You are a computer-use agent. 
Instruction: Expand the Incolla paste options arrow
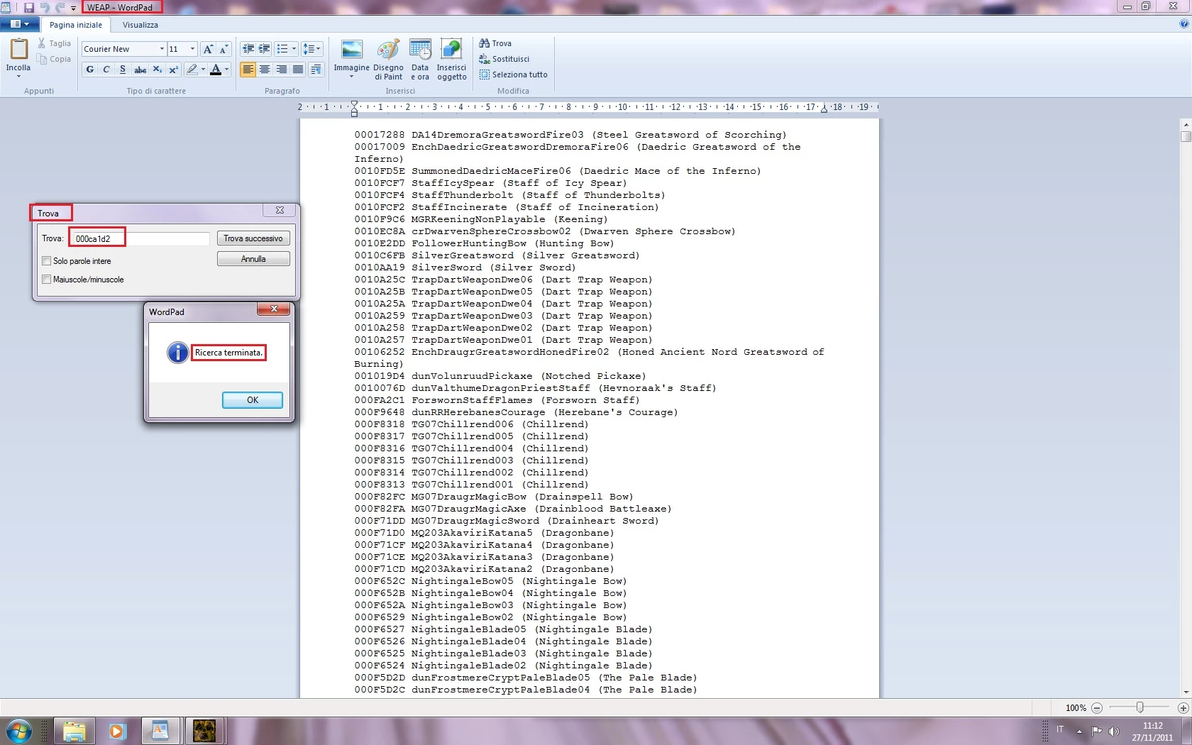(x=18, y=76)
